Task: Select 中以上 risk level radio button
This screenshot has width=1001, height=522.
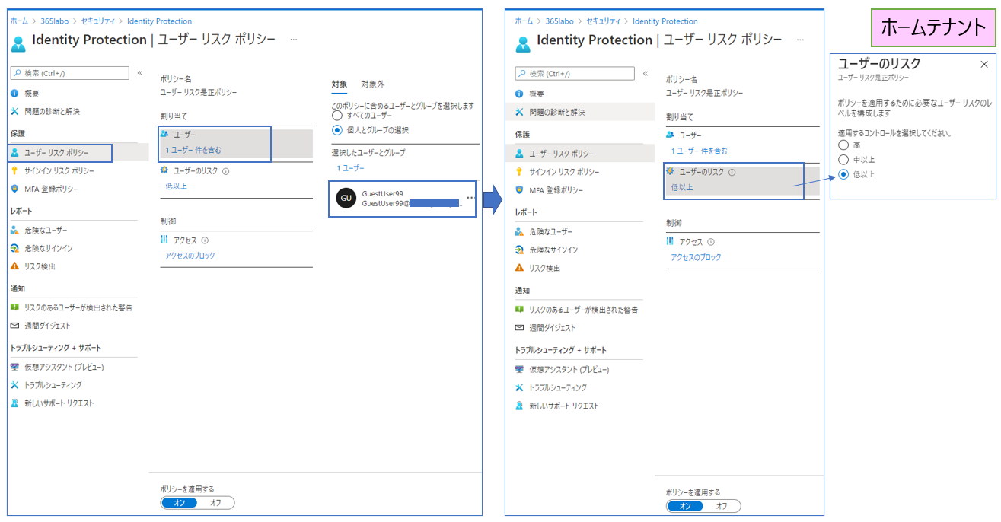Action: [x=843, y=160]
